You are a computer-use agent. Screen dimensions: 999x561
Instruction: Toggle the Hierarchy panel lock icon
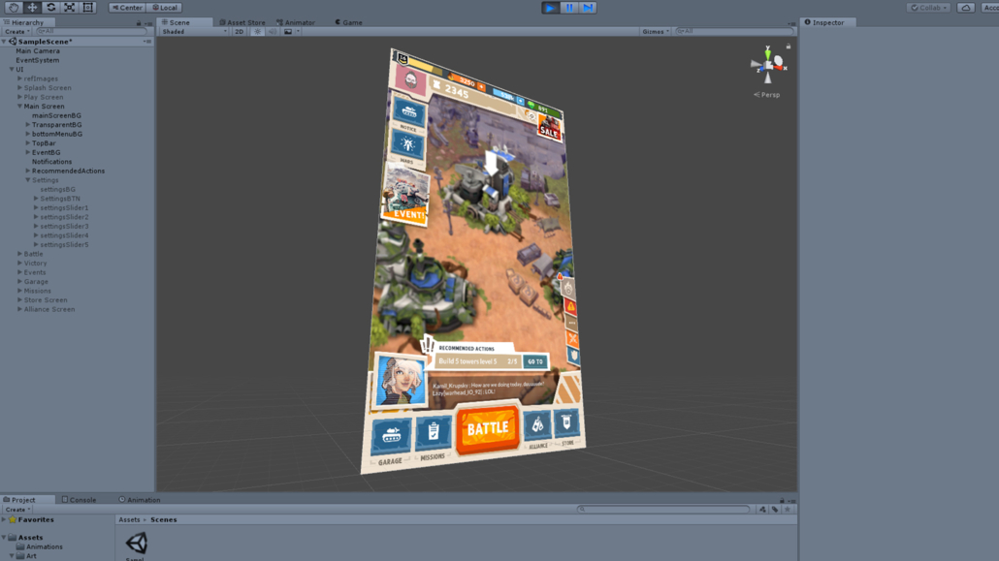(x=139, y=23)
